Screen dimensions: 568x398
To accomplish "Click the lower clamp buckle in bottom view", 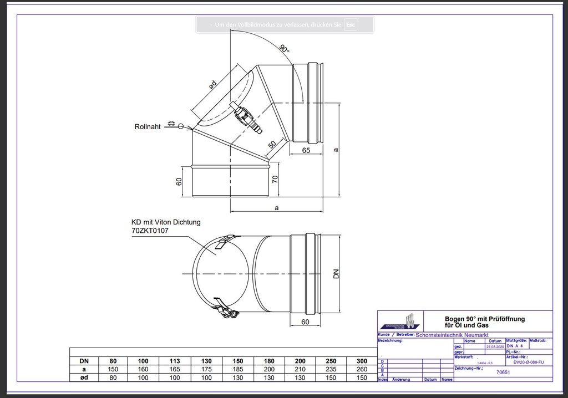I will pos(225,309).
